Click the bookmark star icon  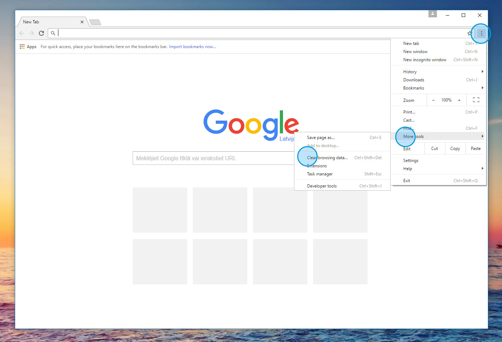pyautogui.click(x=469, y=33)
